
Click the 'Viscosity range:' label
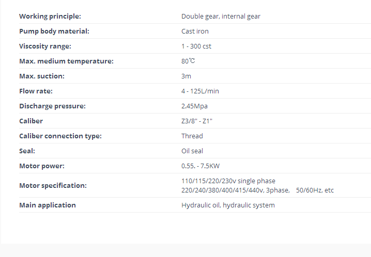point(45,46)
